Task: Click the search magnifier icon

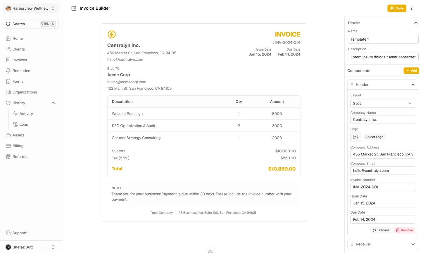Action: tap(8, 24)
